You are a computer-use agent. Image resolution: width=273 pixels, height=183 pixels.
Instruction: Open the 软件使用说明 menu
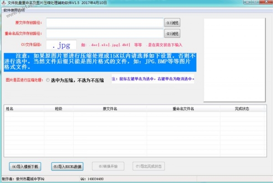pos(14,9)
